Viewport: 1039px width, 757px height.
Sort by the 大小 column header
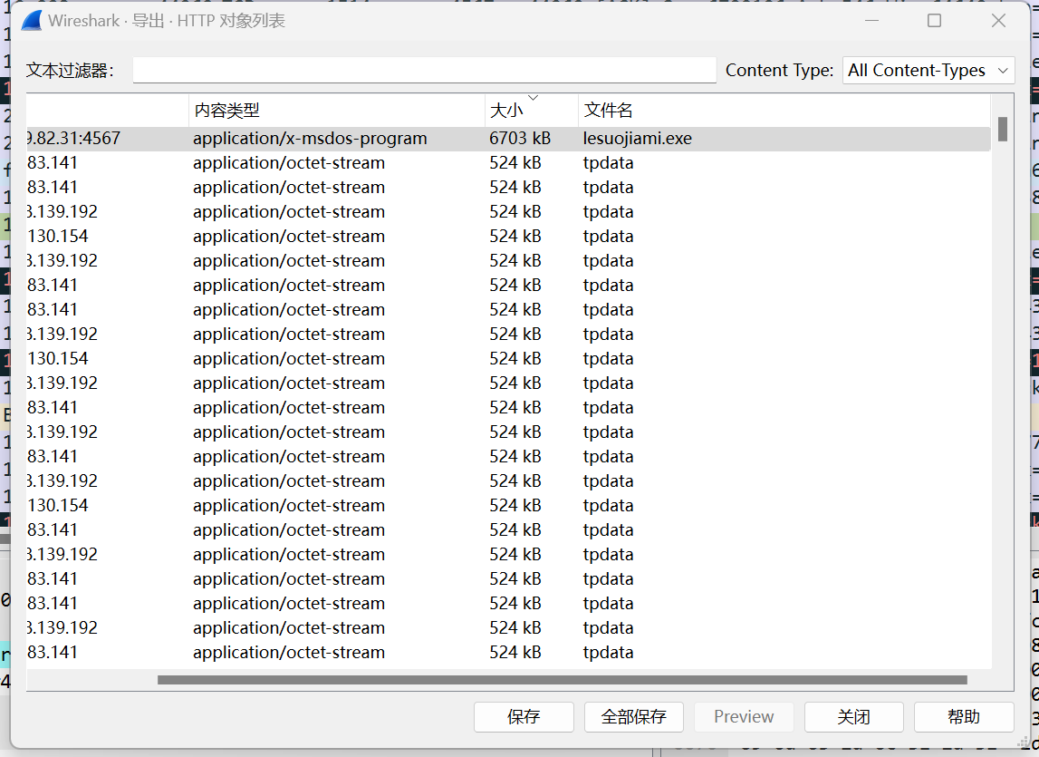coord(532,110)
